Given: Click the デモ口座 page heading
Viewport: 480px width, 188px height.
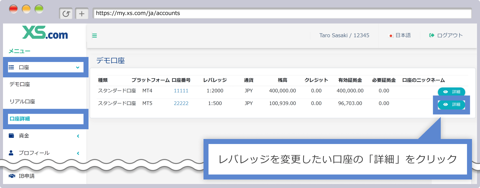Looking at the screenshot, I should (x=110, y=60).
